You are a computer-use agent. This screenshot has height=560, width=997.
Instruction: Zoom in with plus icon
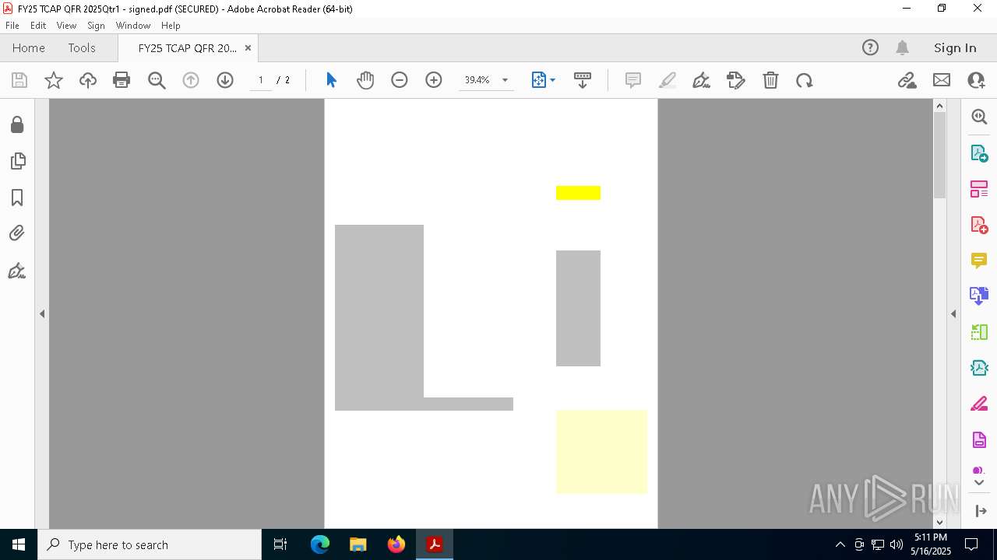[x=434, y=80]
